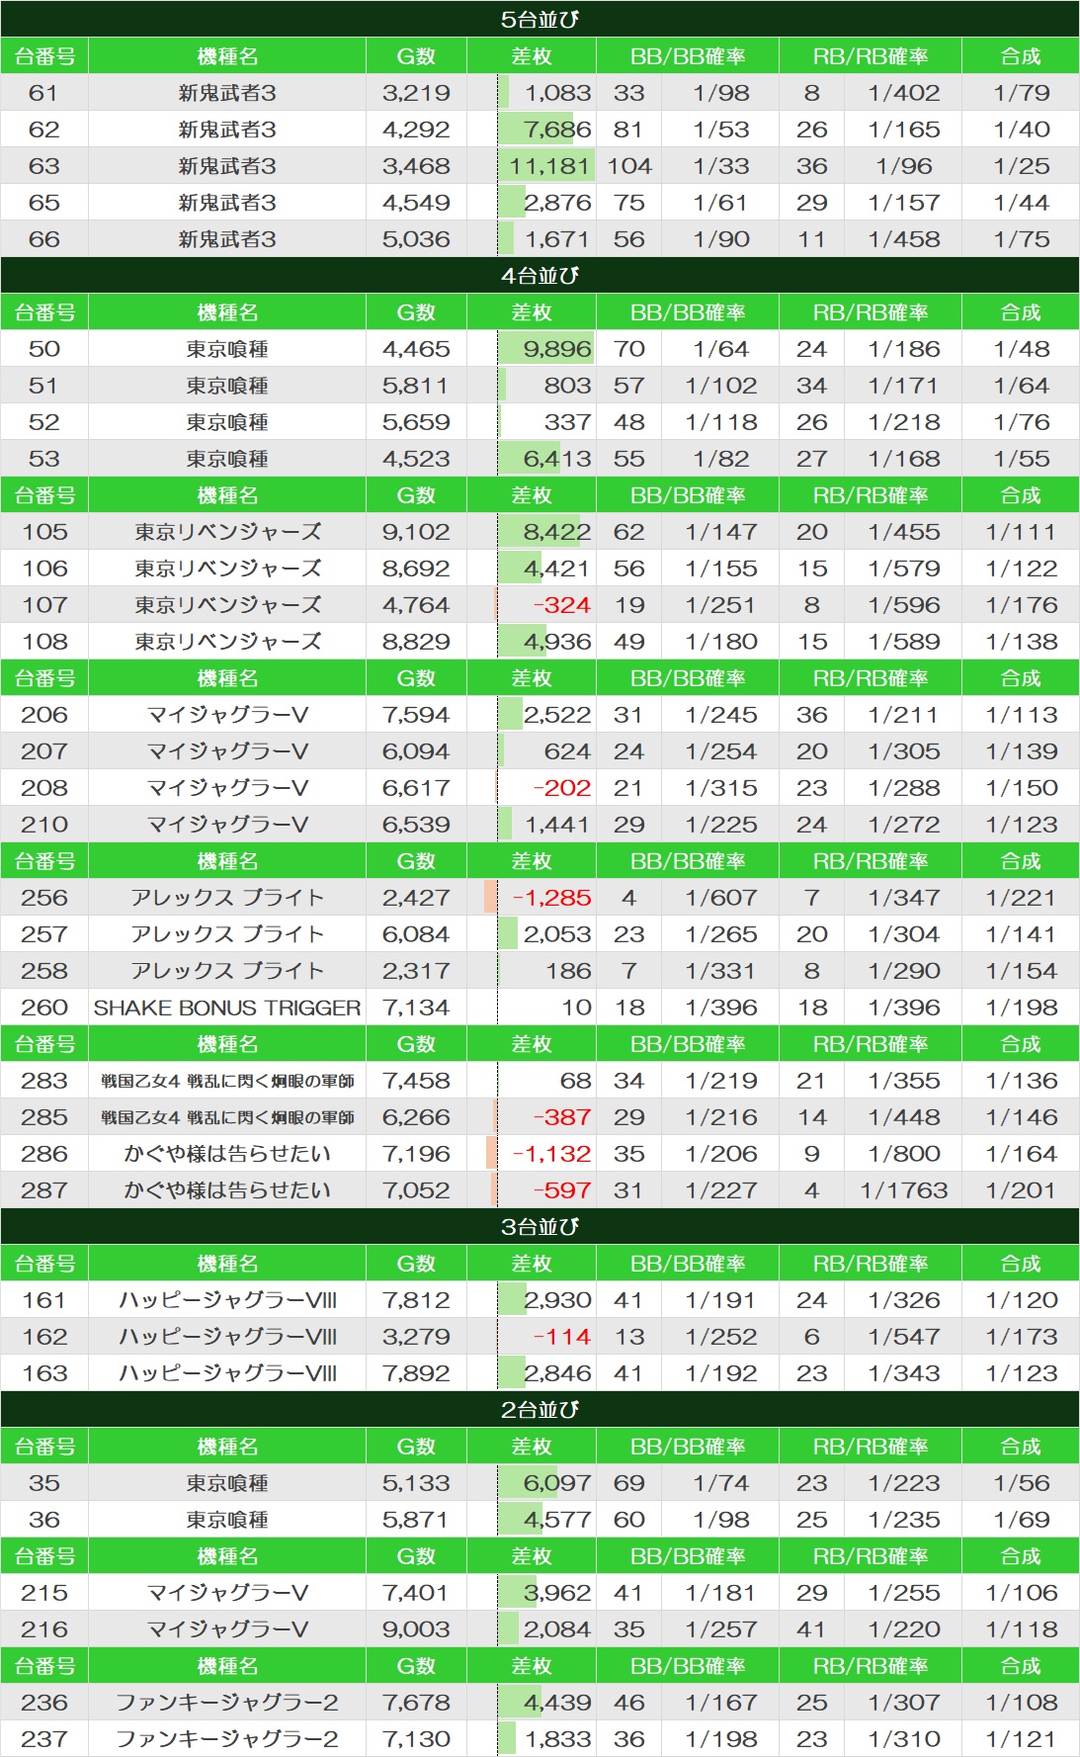Viewport: 1080px width, 1757px height.
Task: Click the negative -324 payout value
Action: point(561,605)
